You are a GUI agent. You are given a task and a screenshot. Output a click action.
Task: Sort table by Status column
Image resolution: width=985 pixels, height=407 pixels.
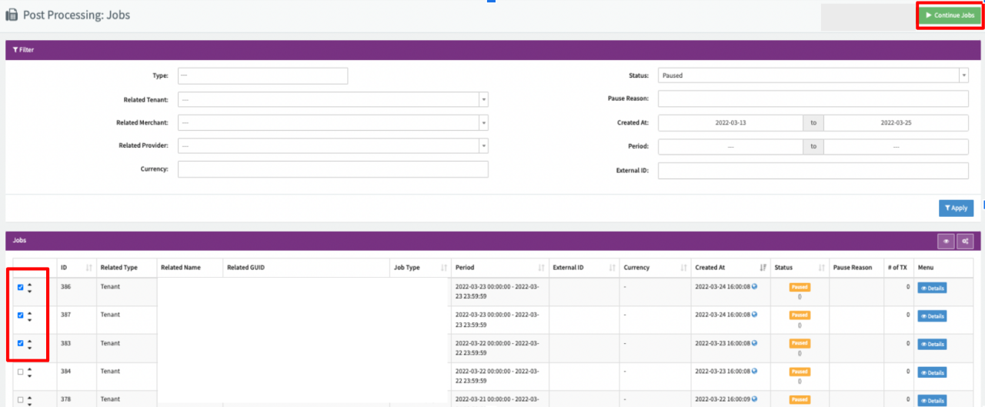point(822,268)
